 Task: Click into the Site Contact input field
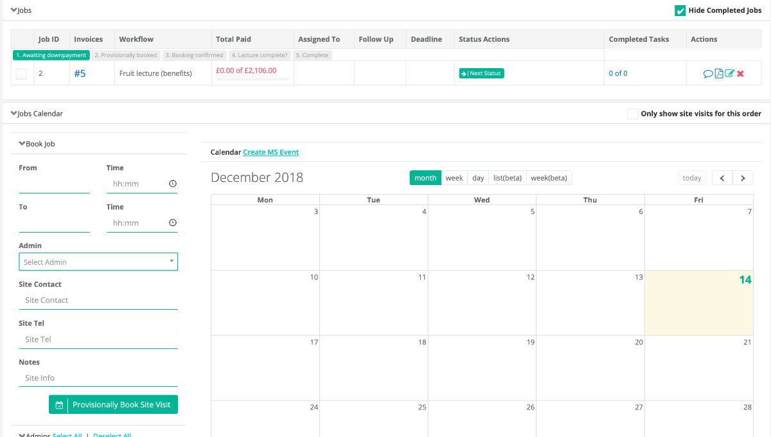(x=98, y=300)
